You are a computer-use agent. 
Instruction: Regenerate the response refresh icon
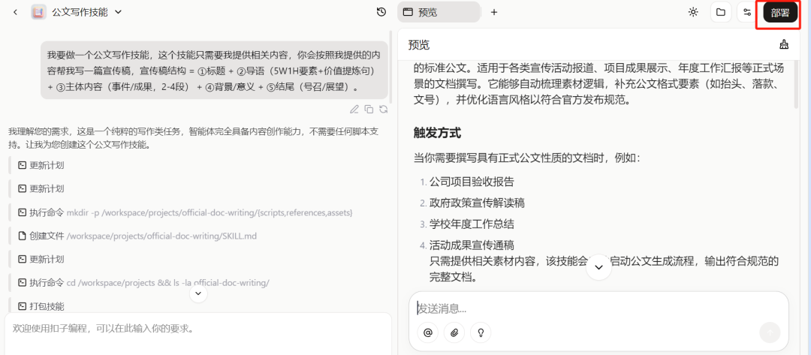point(383,109)
